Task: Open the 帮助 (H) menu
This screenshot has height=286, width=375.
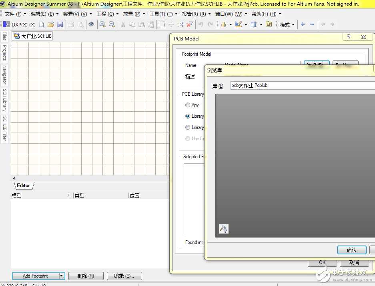Action: (x=266, y=14)
